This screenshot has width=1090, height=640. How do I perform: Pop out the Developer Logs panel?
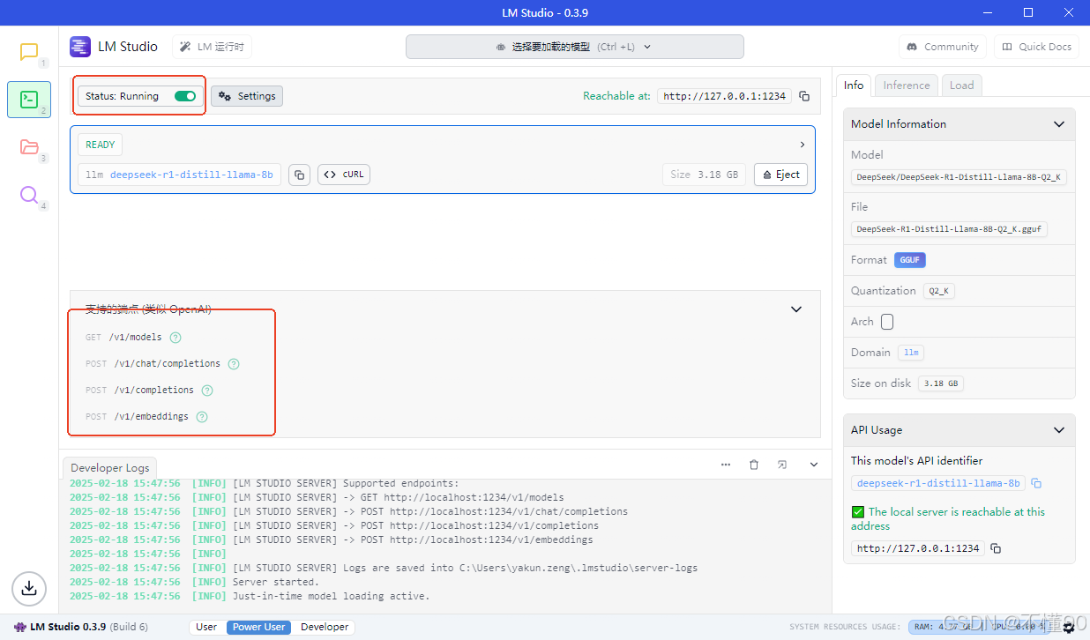(x=781, y=464)
